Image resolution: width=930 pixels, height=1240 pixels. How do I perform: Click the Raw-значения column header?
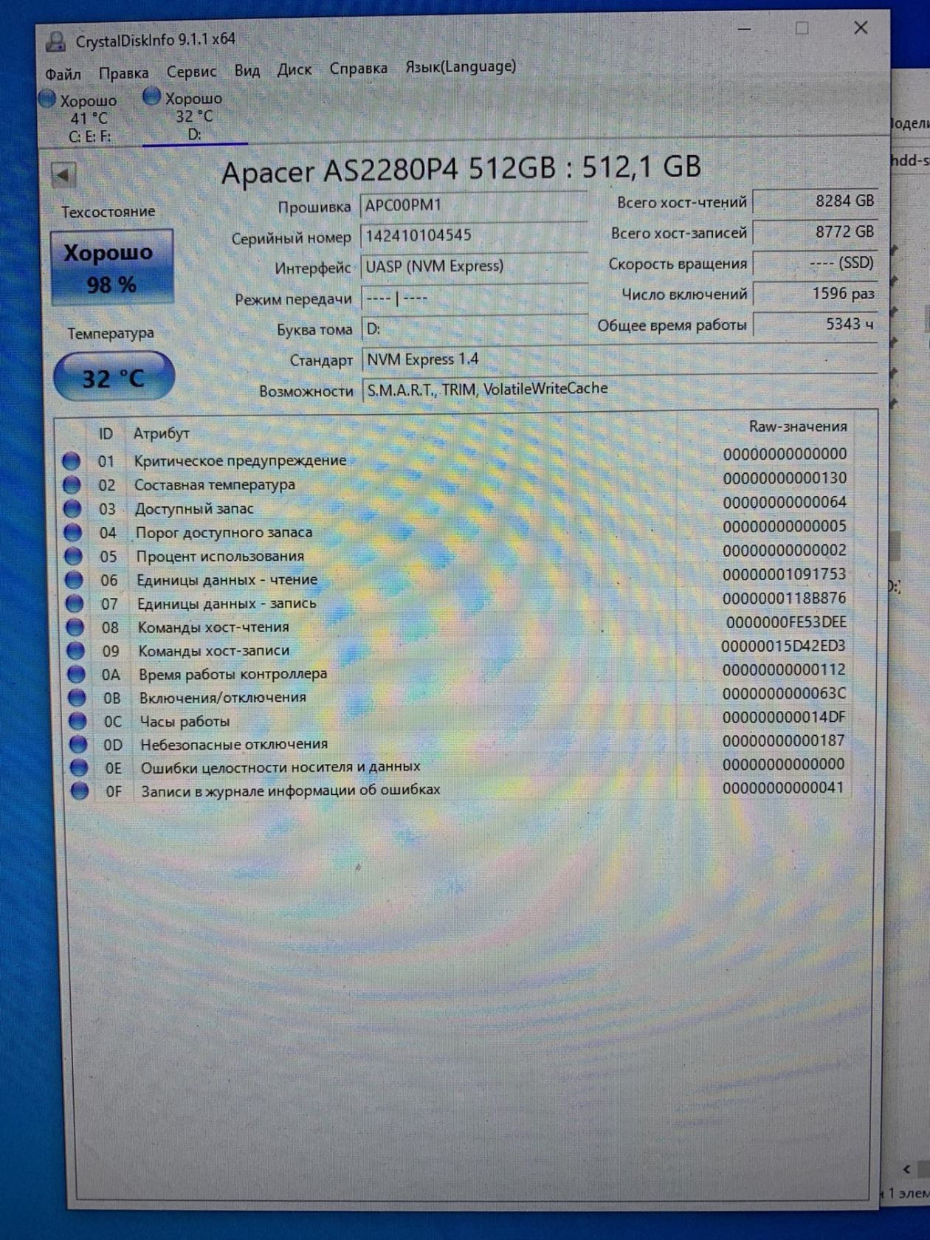coord(798,427)
